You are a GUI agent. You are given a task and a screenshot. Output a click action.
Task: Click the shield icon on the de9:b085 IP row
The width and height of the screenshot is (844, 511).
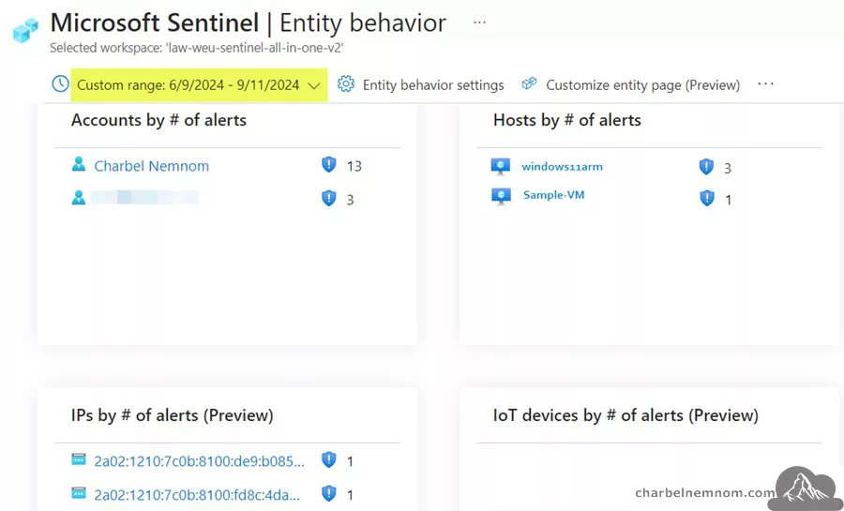[329, 459]
